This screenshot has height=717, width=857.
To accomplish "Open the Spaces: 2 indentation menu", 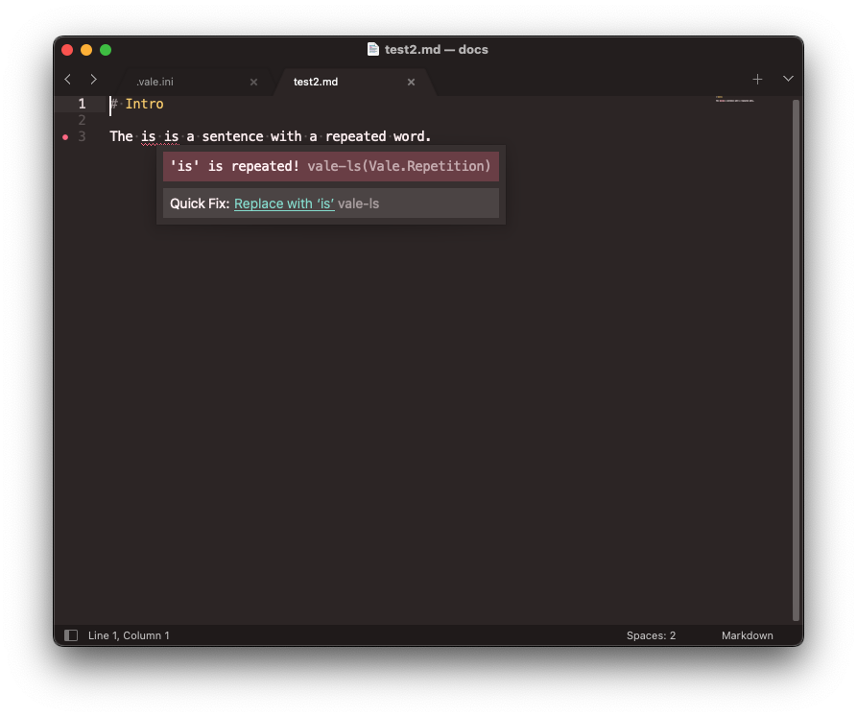I will click(651, 635).
